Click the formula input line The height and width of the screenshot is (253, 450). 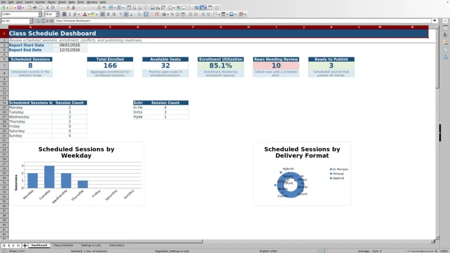pos(243,21)
